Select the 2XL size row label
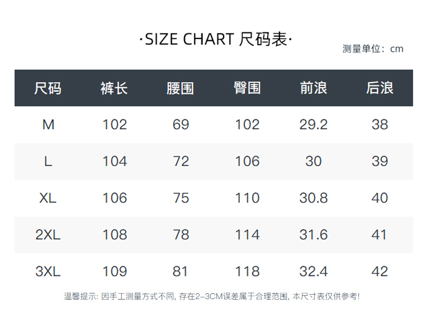Viewport: 427px width, 318px height. (48, 235)
